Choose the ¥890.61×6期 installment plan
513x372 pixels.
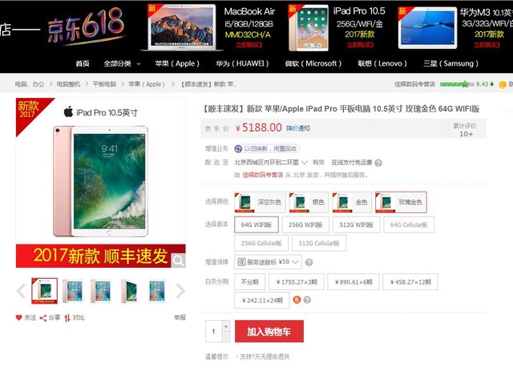pos(353,282)
